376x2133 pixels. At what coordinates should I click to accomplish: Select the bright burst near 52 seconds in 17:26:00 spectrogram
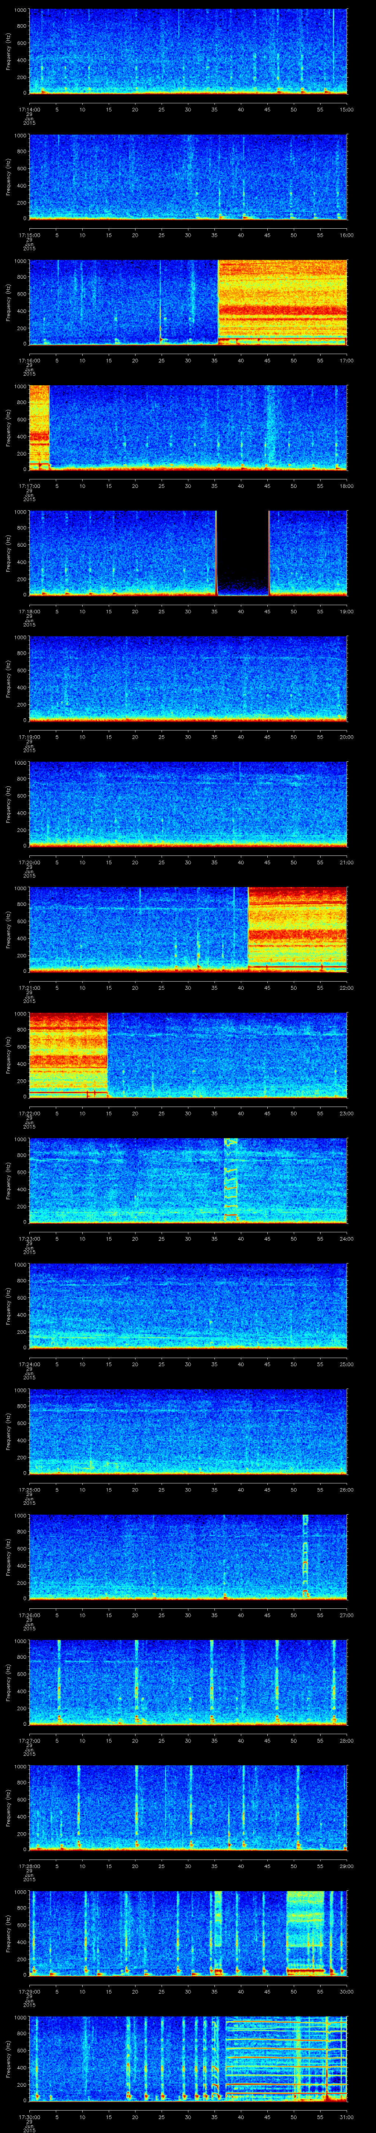pos(305,1557)
